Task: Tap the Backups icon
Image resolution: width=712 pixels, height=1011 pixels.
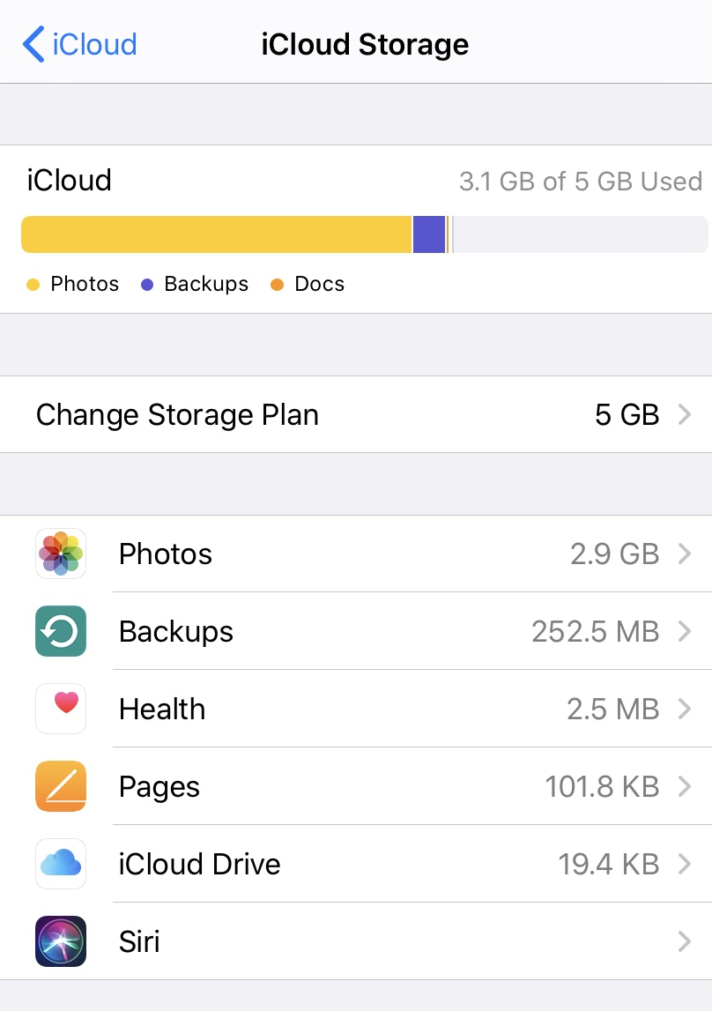Action: pos(61,630)
